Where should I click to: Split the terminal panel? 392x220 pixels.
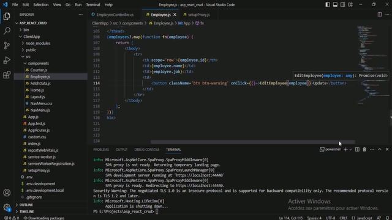(357, 149)
